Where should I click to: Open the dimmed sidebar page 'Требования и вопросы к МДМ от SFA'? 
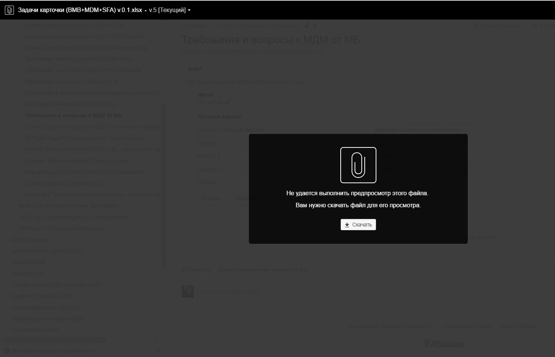[x=71, y=82]
